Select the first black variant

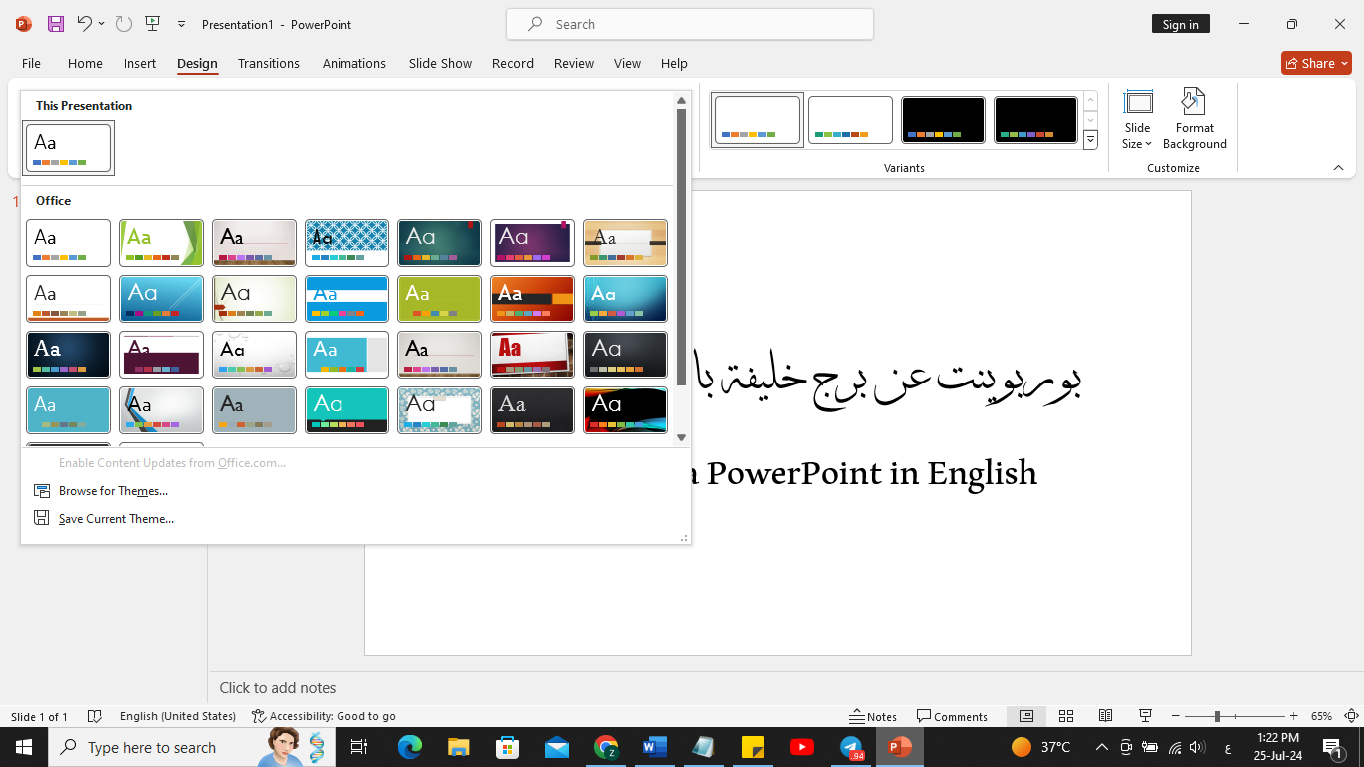[x=943, y=120]
